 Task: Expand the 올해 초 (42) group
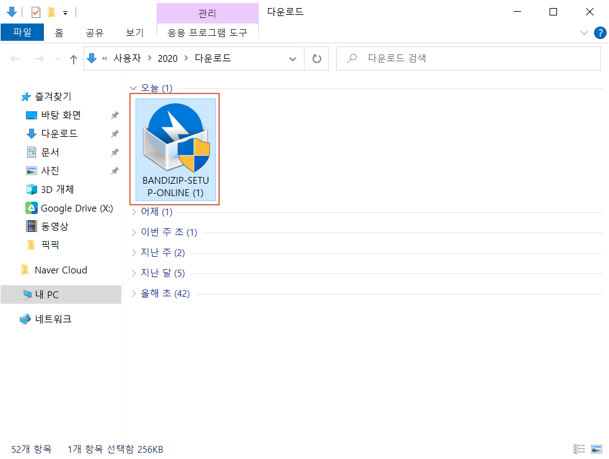click(134, 294)
